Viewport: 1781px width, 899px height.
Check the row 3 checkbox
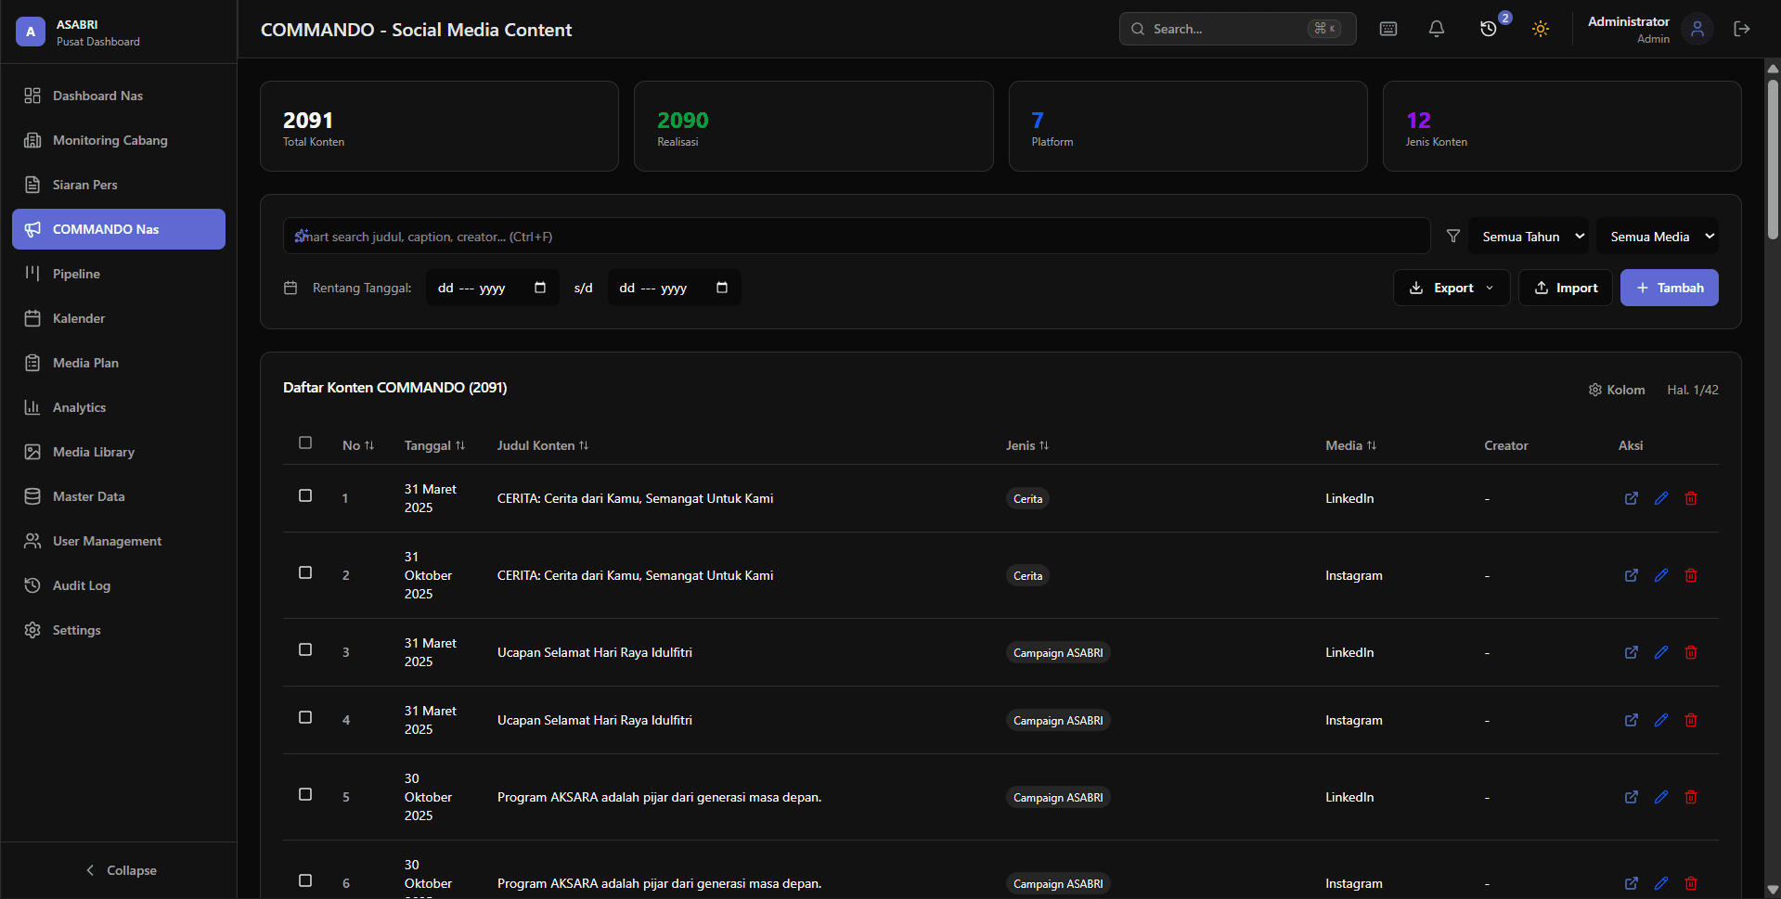pos(305,649)
